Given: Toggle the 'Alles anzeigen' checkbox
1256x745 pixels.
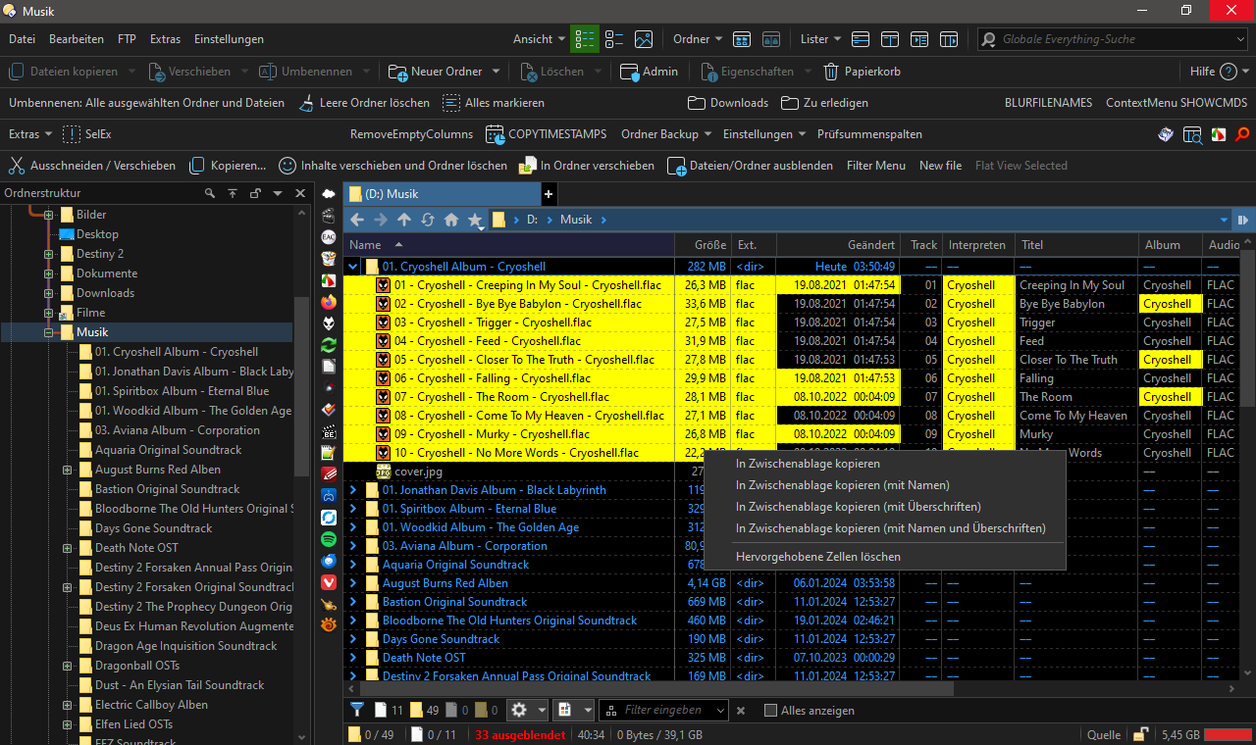Looking at the screenshot, I should 770,711.
